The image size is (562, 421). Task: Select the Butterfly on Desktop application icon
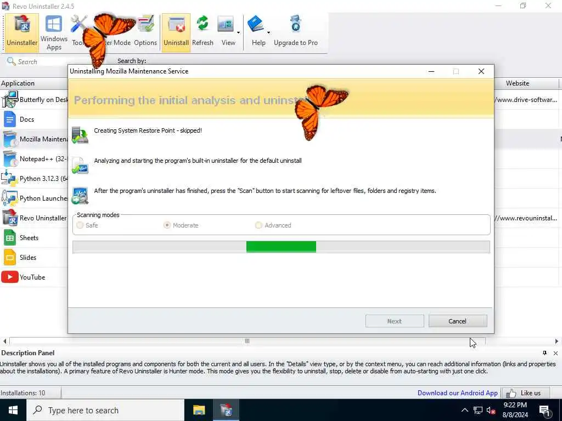pyautogui.click(x=9, y=100)
